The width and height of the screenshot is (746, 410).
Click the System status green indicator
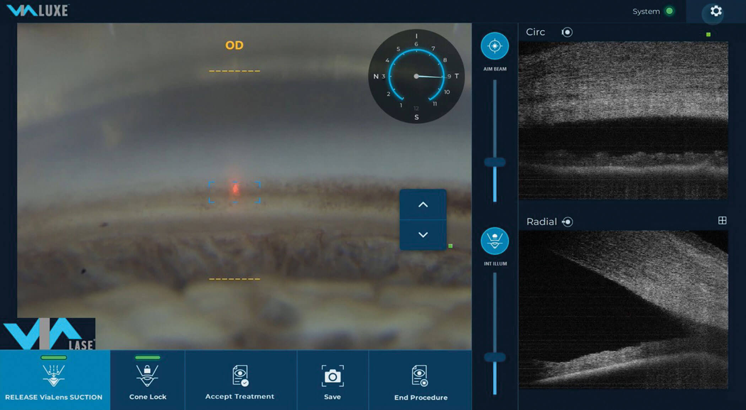(669, 11)
